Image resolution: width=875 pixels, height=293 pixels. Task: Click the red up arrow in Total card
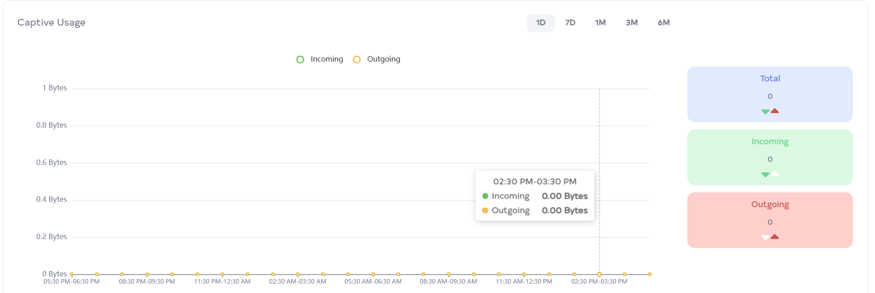(775, 111)
